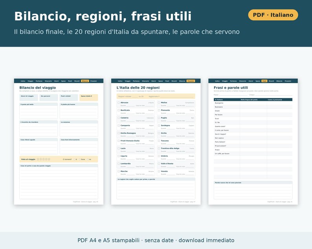Open the Spese tab on 20 regioni page
The height and width of the screenshot is (249, 312).
161,81
